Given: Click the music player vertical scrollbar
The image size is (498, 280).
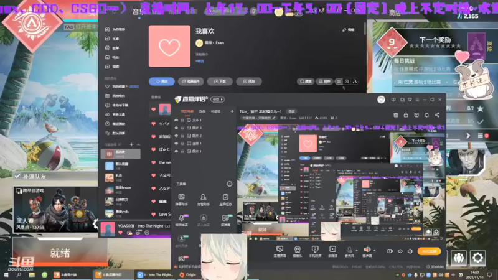Looking at the screenshot, I should click(365, 29).
